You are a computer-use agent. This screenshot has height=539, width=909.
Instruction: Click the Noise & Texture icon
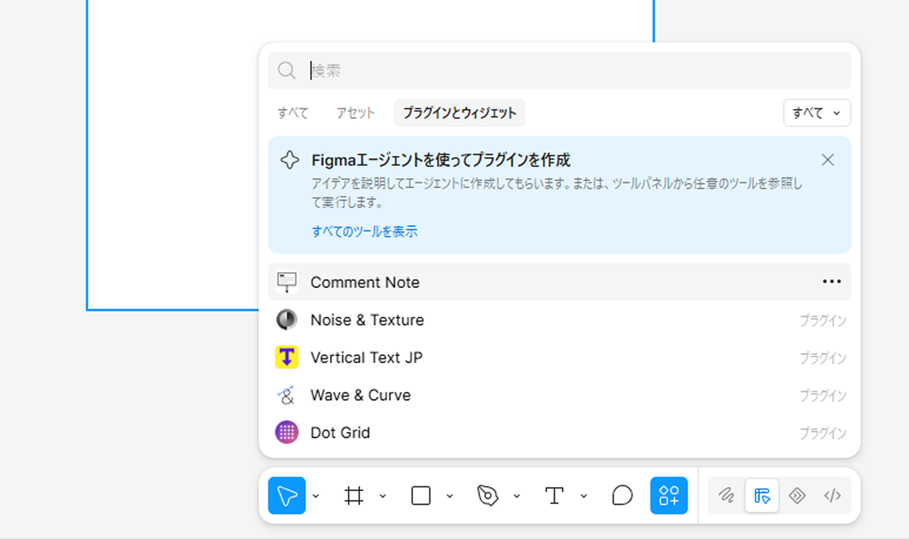point(287,320)
